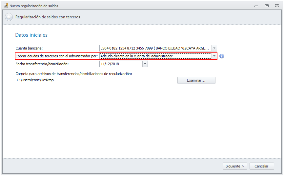Viewport: 284px width, 176px height.
Task: Close the Nueva regularización de saldos window
Action: tap(277, 6)
